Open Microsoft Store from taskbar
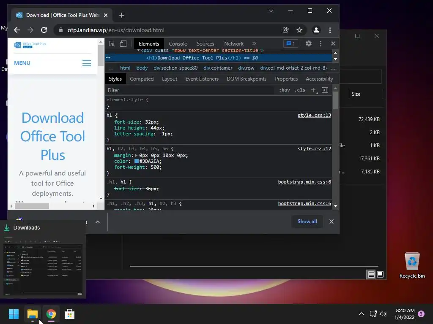This screenshot has height=324, width=433. (x=69, y=314)
